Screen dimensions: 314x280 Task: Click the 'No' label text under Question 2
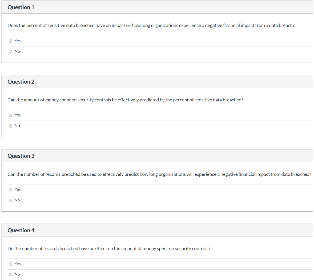click(17, 126)
